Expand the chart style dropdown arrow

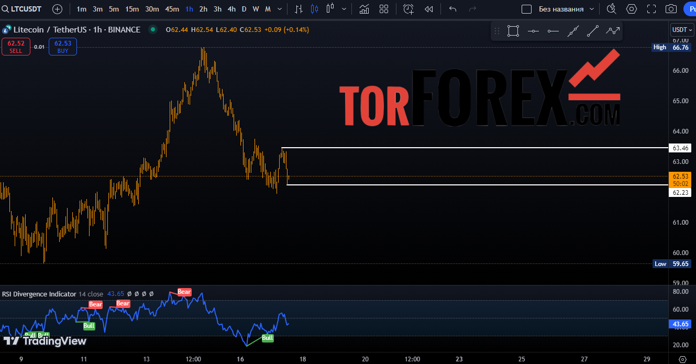click(x=344, y=9)
